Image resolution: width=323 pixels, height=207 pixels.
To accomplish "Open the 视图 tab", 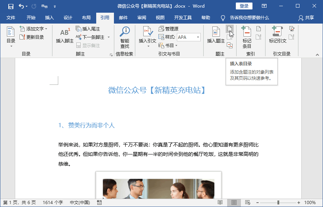I will 160,18.
